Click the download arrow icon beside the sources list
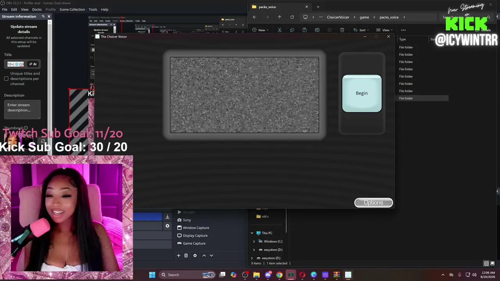The height and width of the screenshot is (281, 500). (167, 217)
